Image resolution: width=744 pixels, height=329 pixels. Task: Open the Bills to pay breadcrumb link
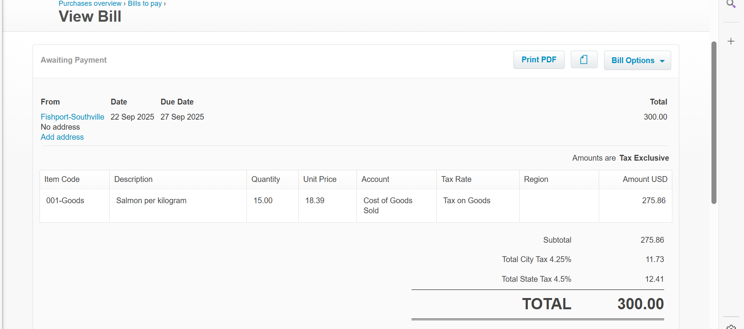[145, 3]
